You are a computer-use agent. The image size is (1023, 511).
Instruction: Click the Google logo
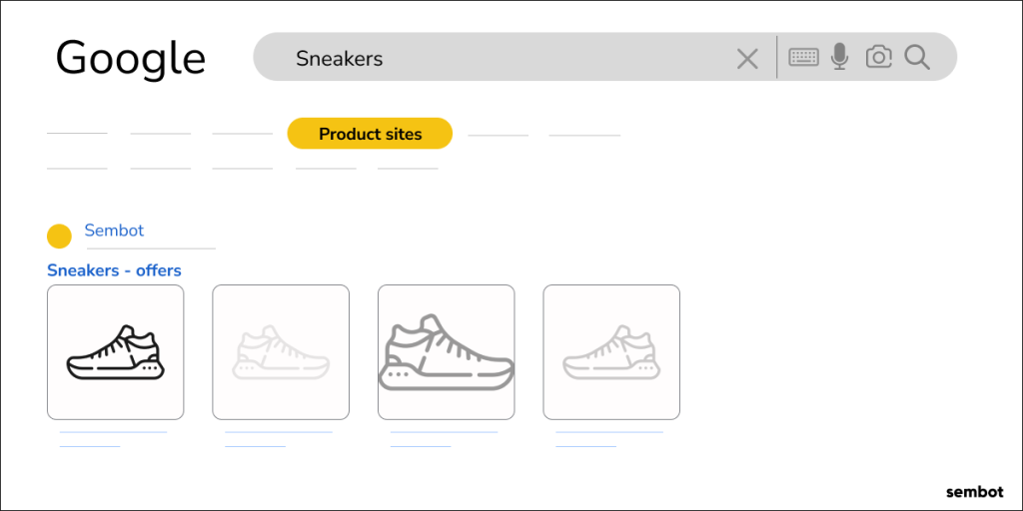point(131,59)
